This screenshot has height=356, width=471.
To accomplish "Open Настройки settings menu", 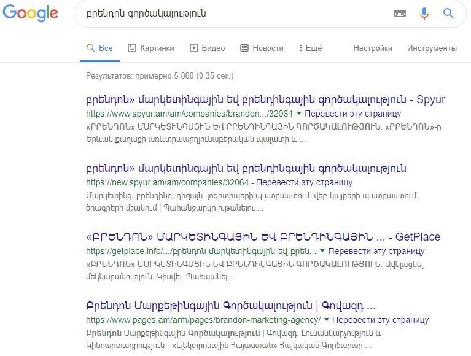I will coord(373,48).
